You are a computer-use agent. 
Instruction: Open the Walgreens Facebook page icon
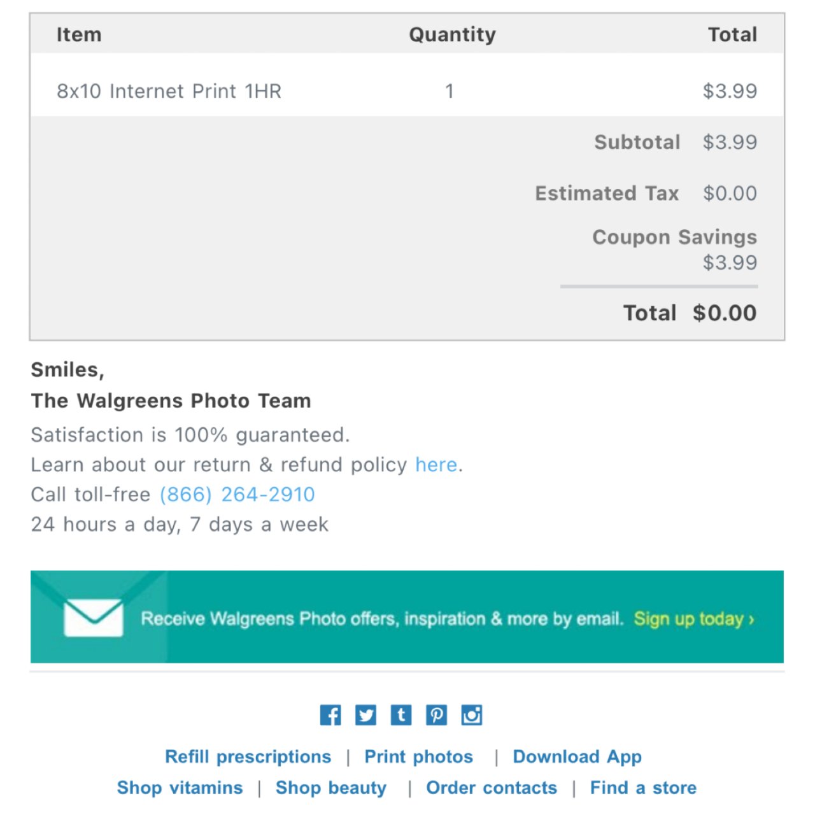(330, 715)
